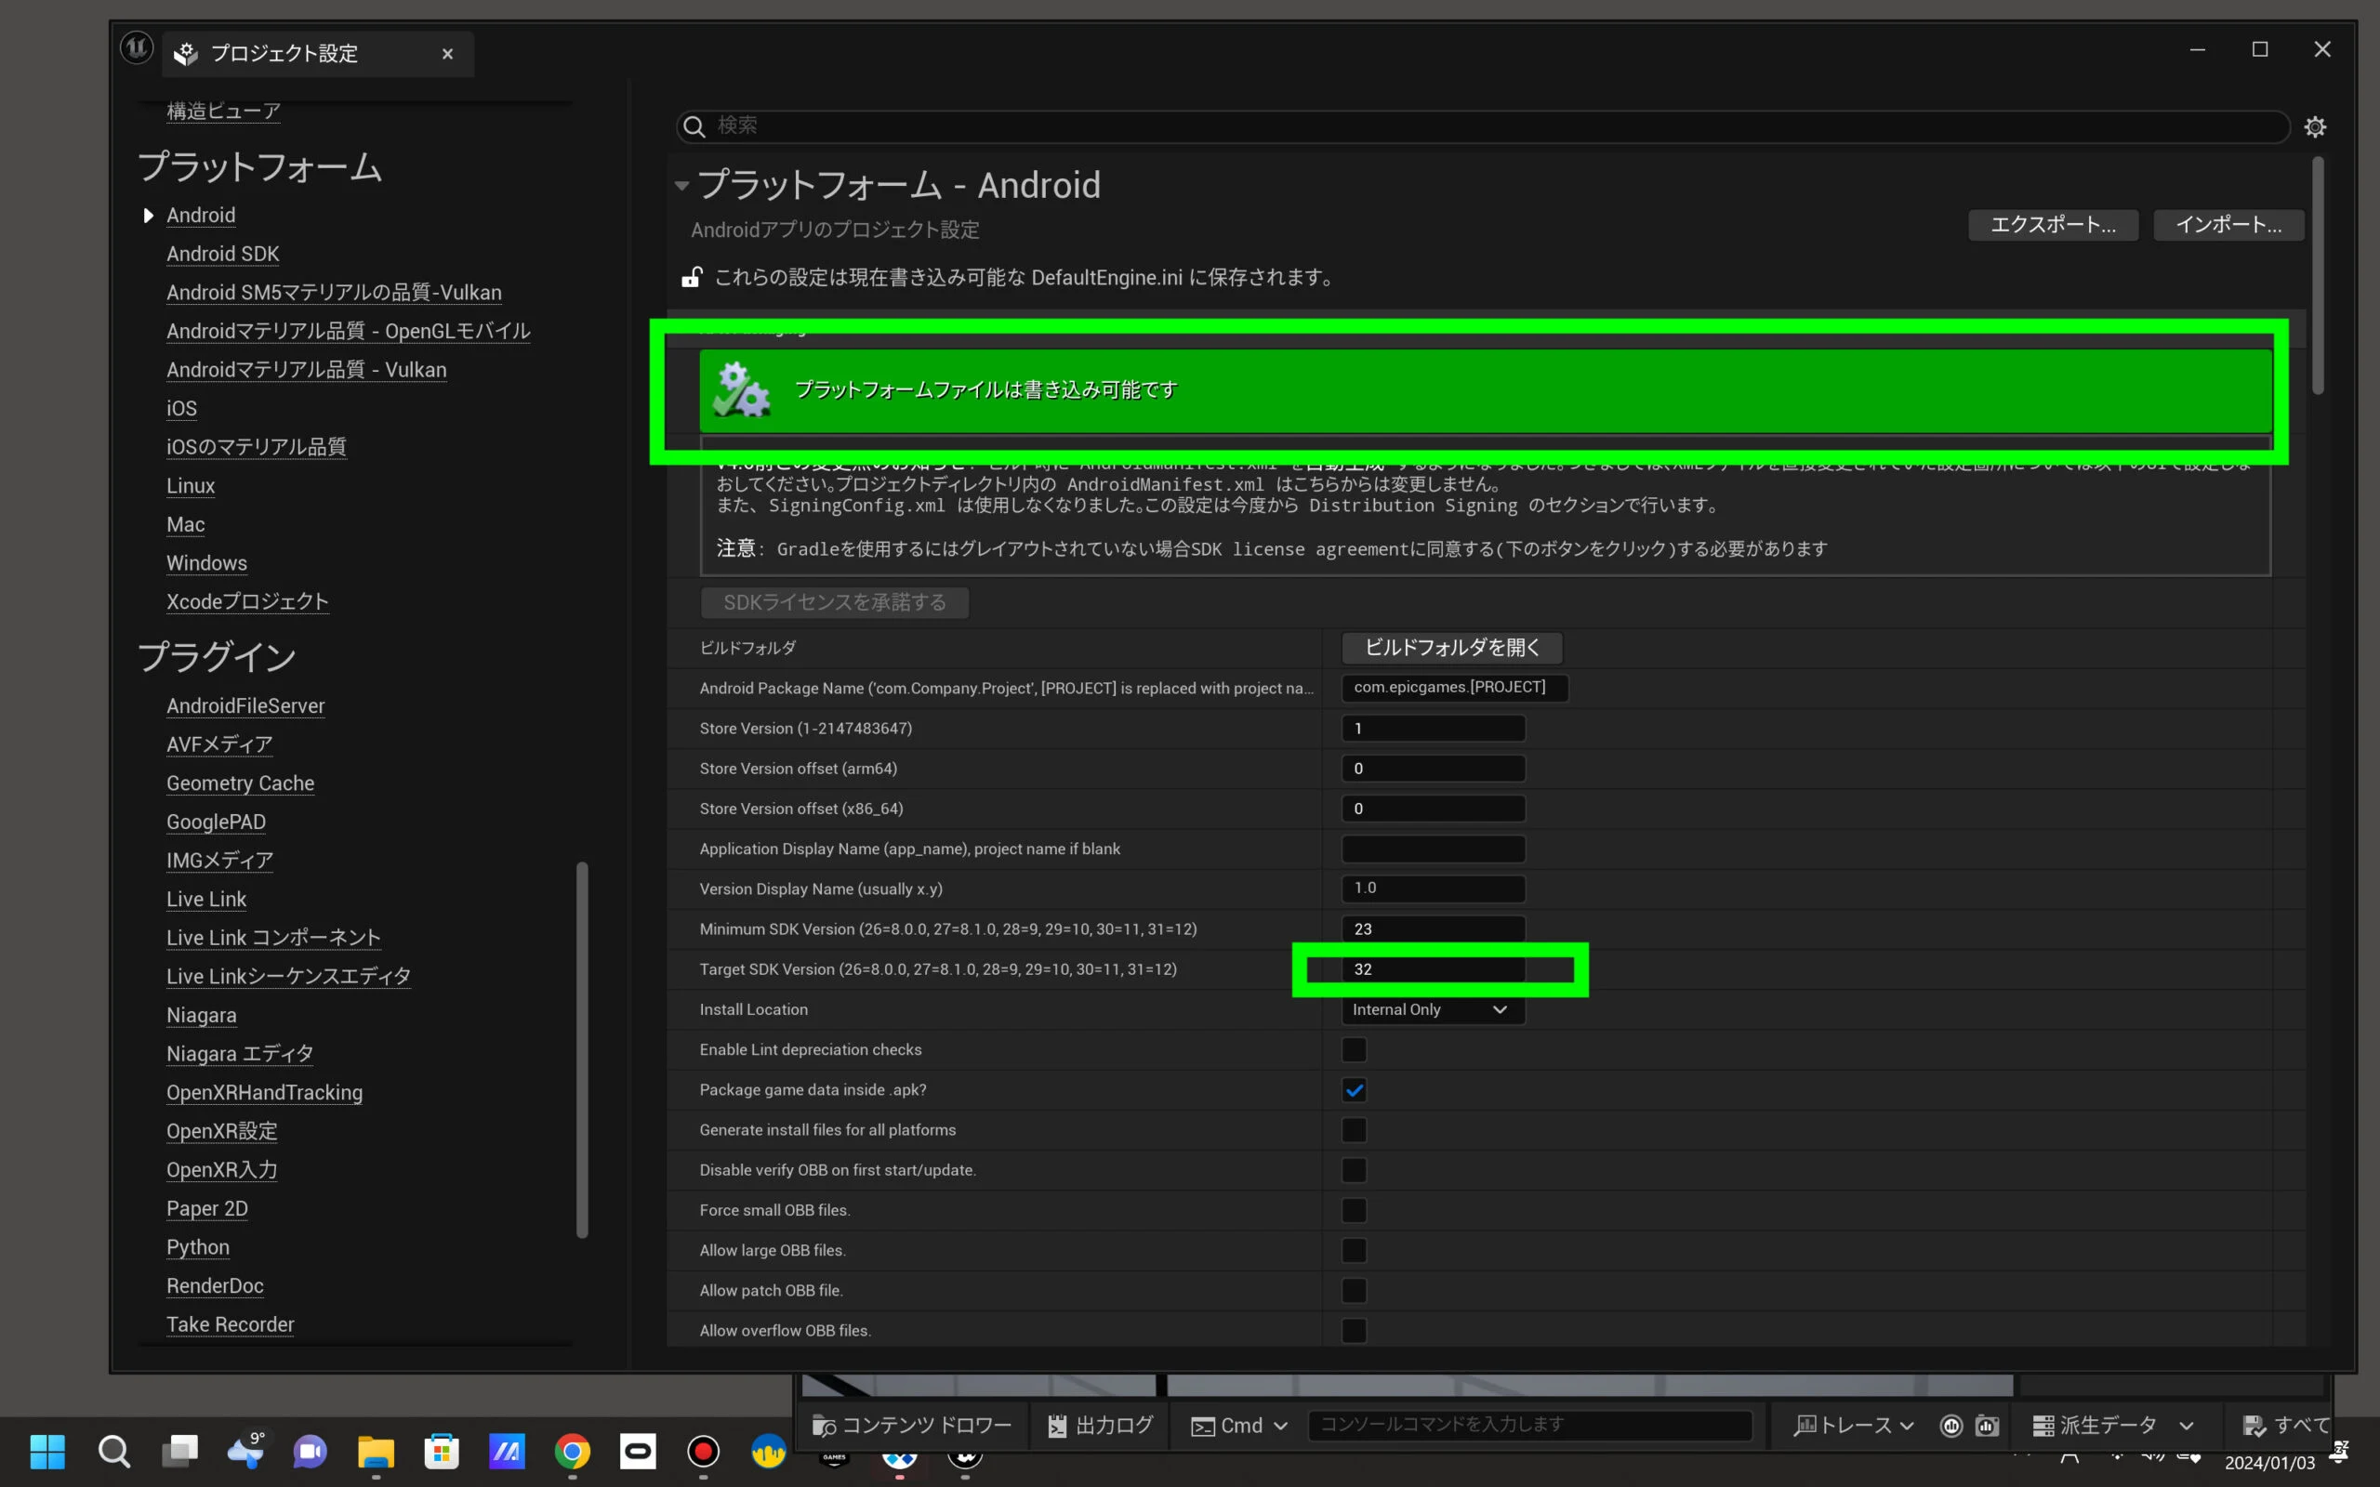Viewport: 2380px width, 1487px height.
Task: Open the Cmd console type dropdown
Action: pyautogui.click(x=1239, y=1425)
